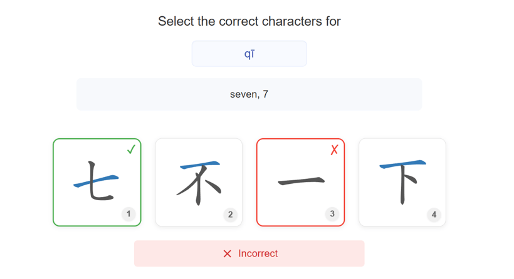Image resolution: width=514 pixels, height=279 pixels.
Task: Pick the 一 character card
Action: pos(300,182)
